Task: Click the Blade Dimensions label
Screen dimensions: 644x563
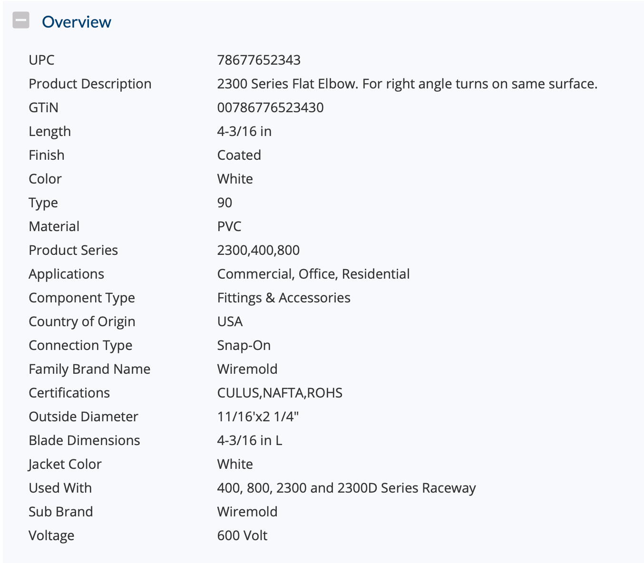Action: click(84, 440)
